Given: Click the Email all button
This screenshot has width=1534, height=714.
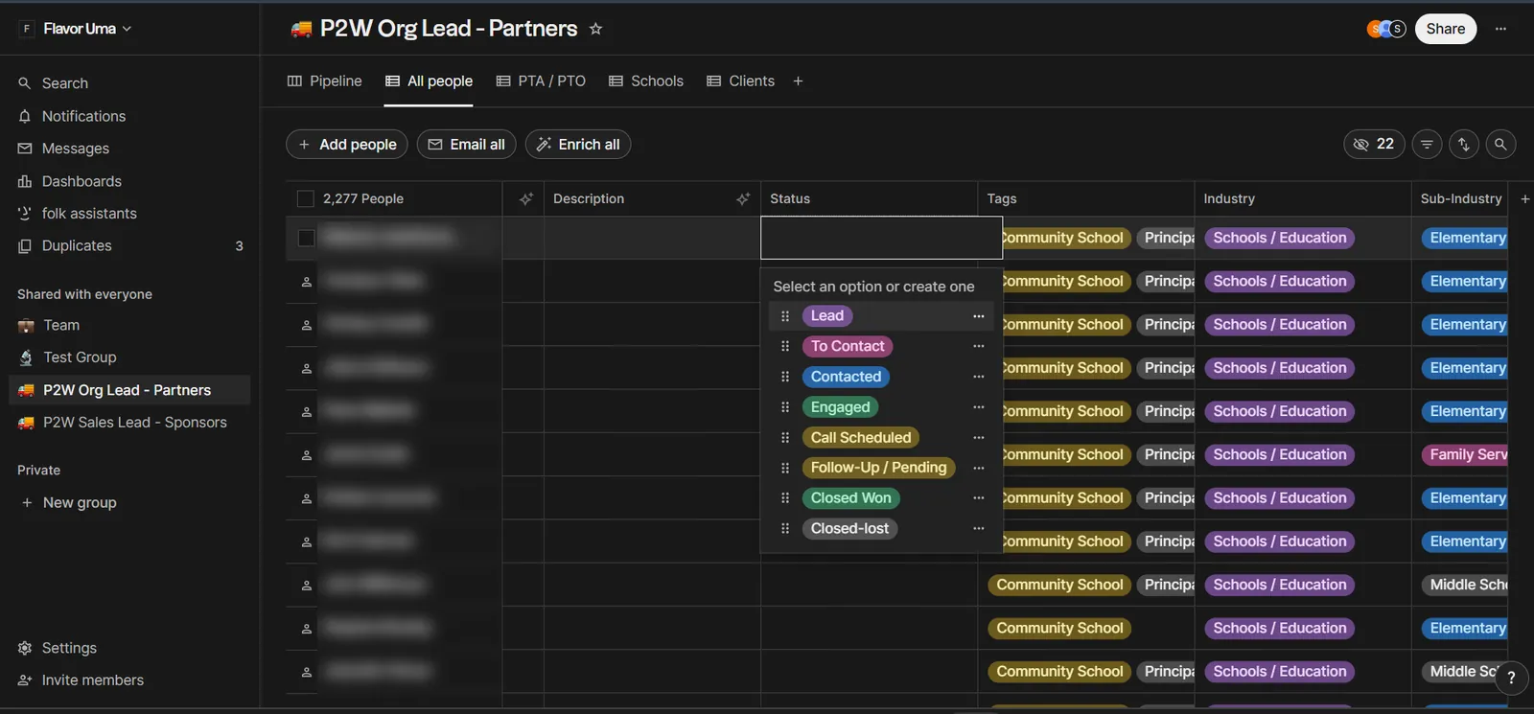Looking at the screenshot, I should pyautogui.click(x=466, y=145).
